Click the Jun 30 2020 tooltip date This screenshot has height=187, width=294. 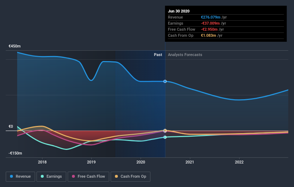(x=179, y=11)
